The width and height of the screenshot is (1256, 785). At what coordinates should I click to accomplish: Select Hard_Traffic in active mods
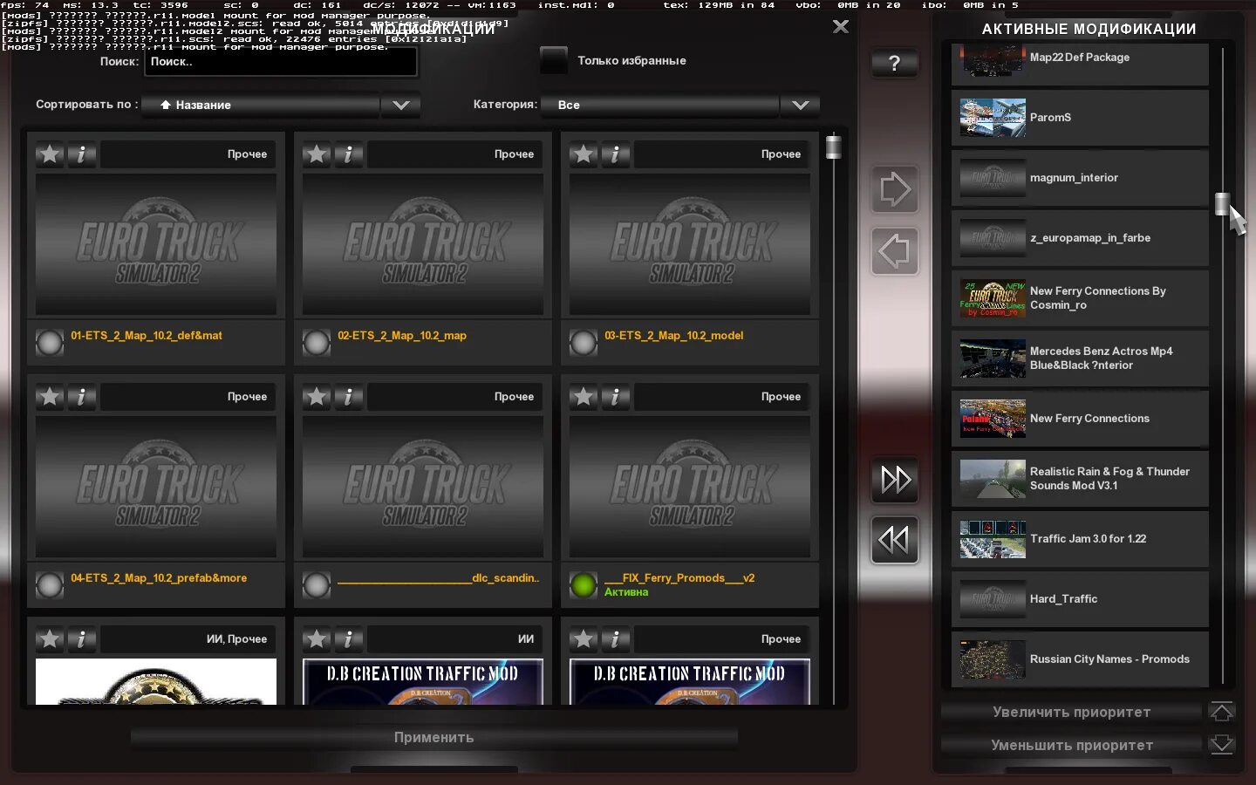[x=1080, y=599]
